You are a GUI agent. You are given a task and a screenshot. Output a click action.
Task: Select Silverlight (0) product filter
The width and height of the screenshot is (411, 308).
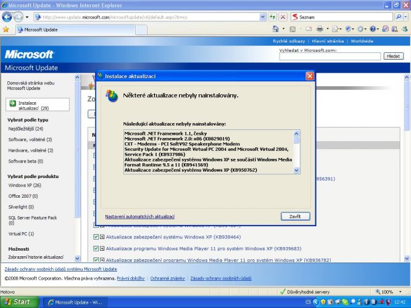21,207
